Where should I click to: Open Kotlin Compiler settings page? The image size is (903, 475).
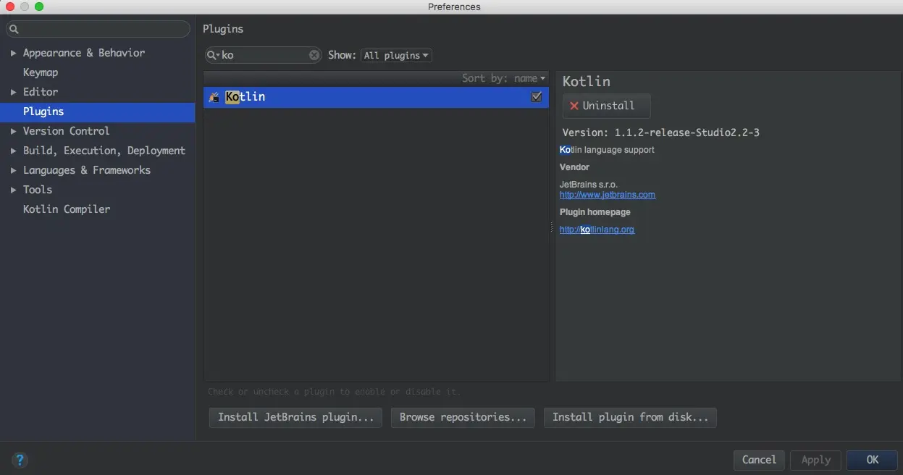(67, 209)
